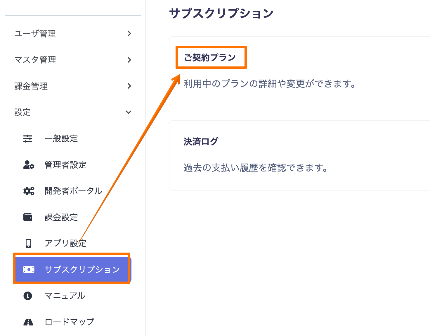Expand the マスタ管理 chevron arrow
430x336 pixels.
click(x=129, y=60)
